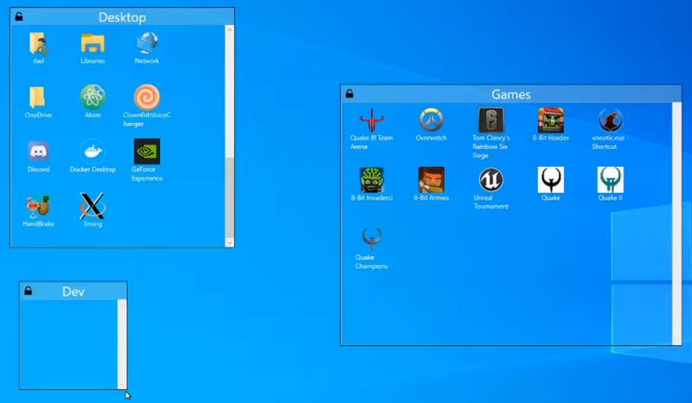Viewport: 692px width, 403px height.
Task: Click the Desktop fence scrollbar up arrow
Action: click(229, 30)
